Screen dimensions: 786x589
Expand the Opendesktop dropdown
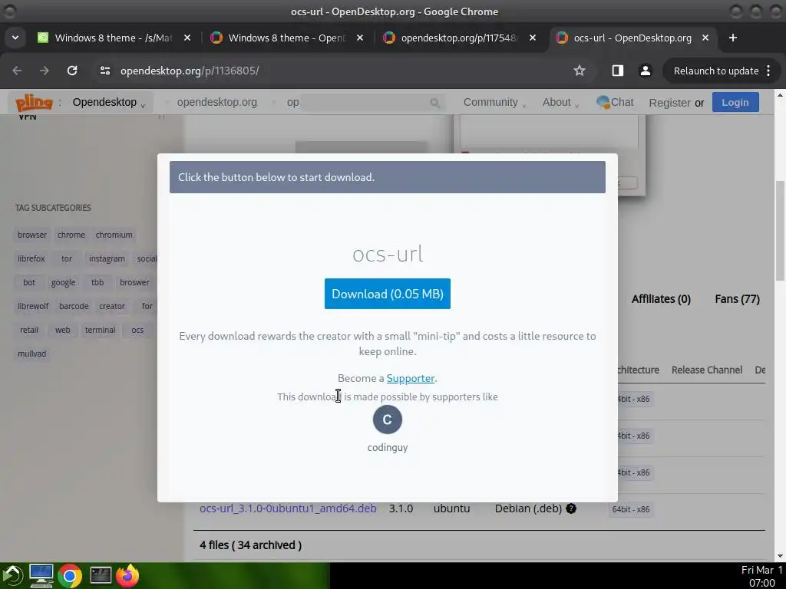(x=108, y=102)
